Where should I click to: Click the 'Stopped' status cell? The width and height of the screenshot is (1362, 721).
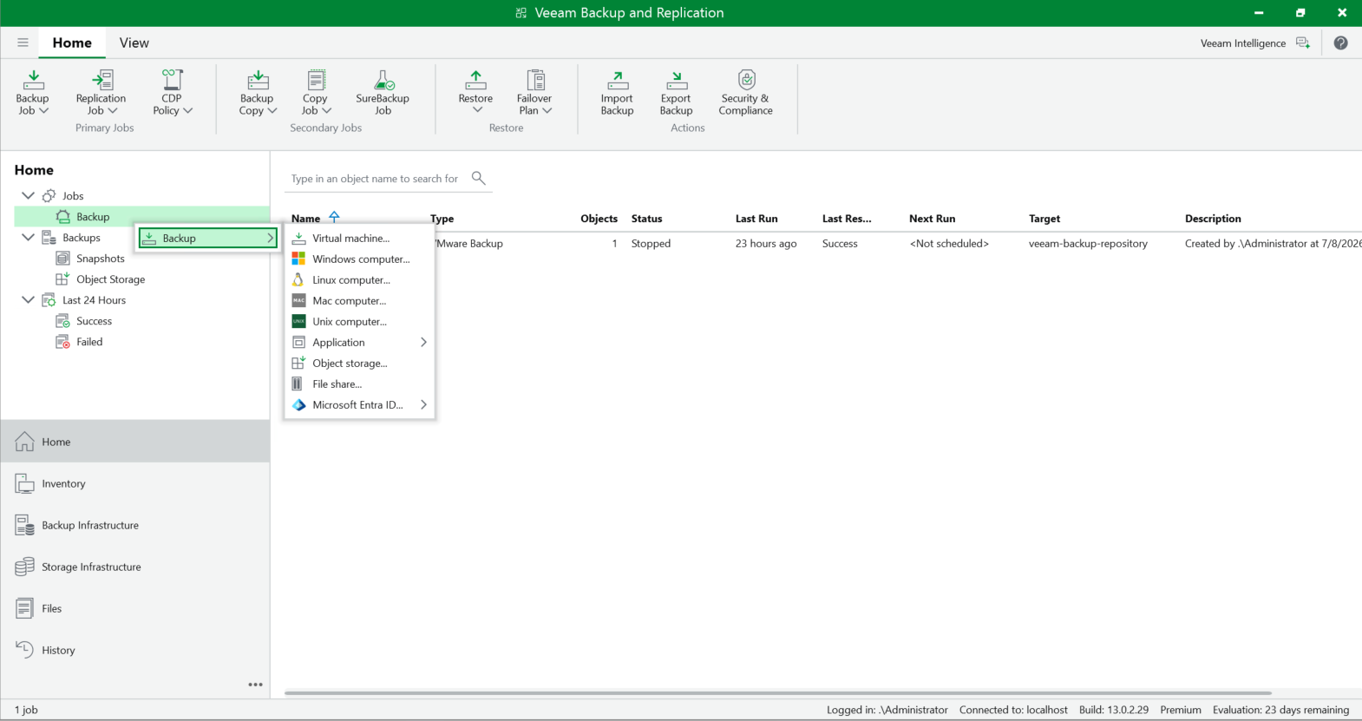click(651, 244)
